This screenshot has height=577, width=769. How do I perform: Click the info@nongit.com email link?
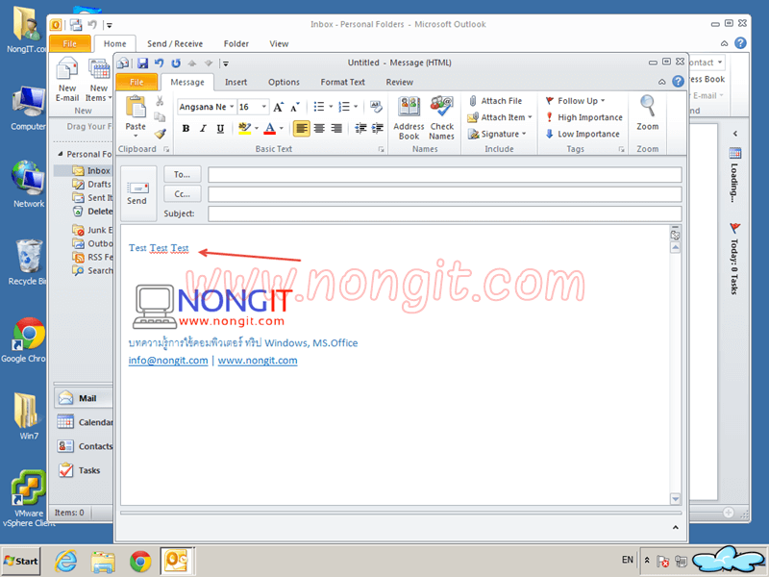168,360
